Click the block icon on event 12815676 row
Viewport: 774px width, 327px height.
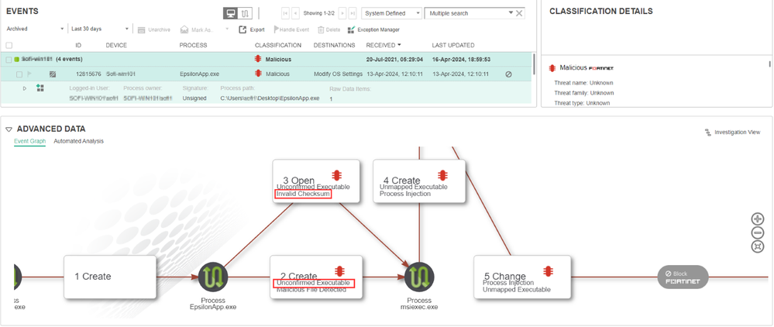(508, 74)
